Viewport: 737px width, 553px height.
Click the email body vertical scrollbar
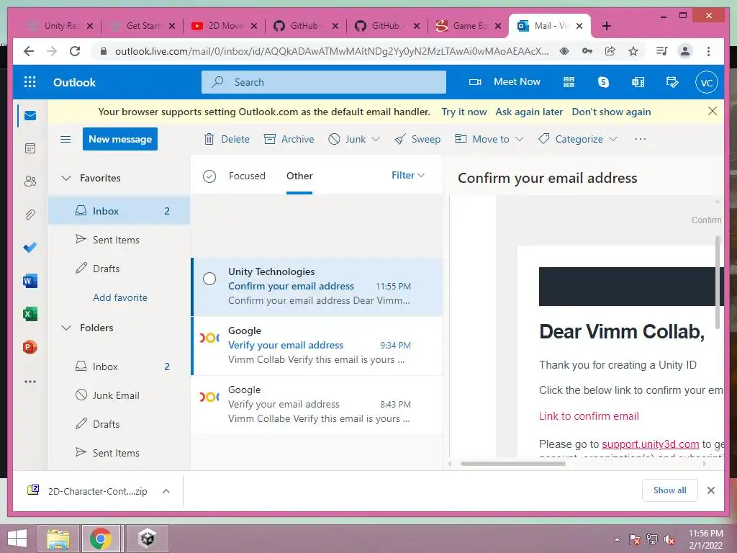pos(718,282)
